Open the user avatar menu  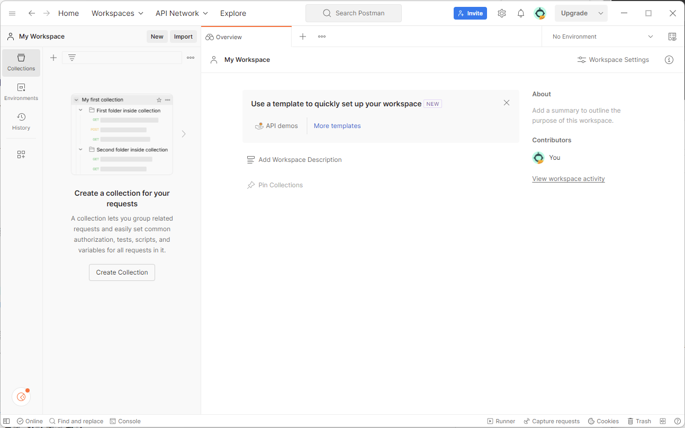(540, 13)
